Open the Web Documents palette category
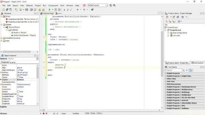 point(184,84)
